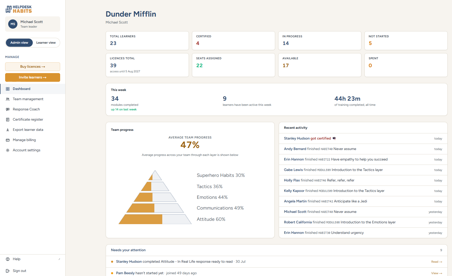The image size is (452, 276).
Task: Click Gabe Lewis Tactics layer activity row
Action: pos(363,170)
